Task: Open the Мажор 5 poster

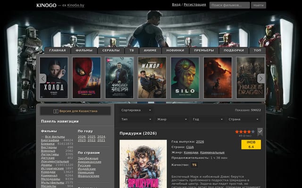Action: [x=152, y=78]
